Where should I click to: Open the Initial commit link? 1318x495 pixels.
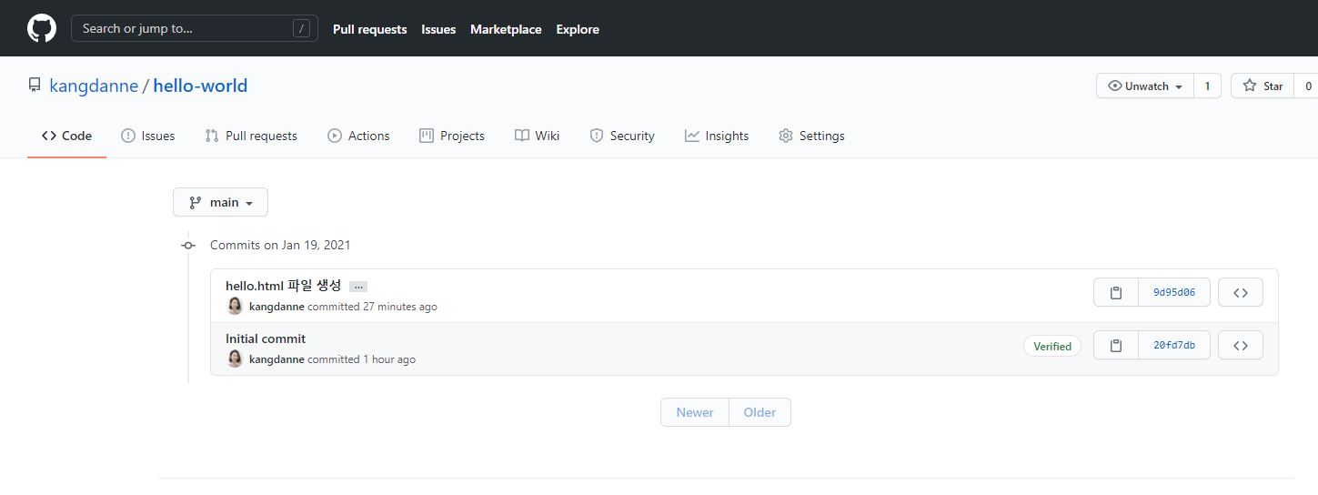266,338
